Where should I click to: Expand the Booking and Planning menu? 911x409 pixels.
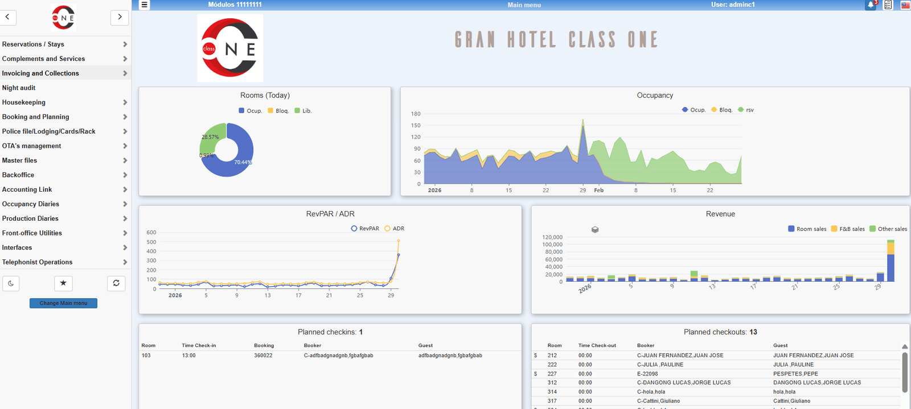(65, 117)
